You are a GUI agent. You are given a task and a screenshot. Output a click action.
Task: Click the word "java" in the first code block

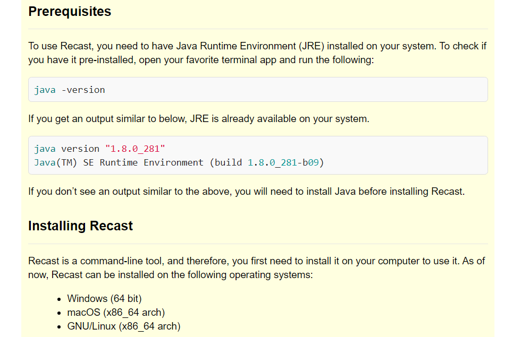pyautogui.click(x=45, y=90)
